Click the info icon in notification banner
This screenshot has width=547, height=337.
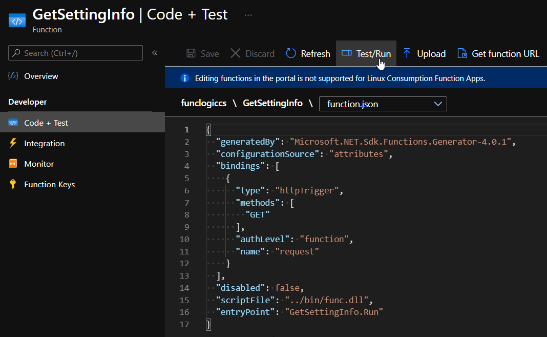185,78
